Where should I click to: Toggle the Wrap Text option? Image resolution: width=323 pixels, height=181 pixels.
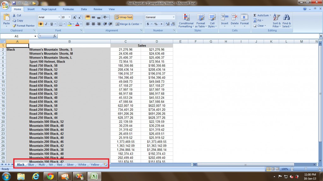point(124,17)
